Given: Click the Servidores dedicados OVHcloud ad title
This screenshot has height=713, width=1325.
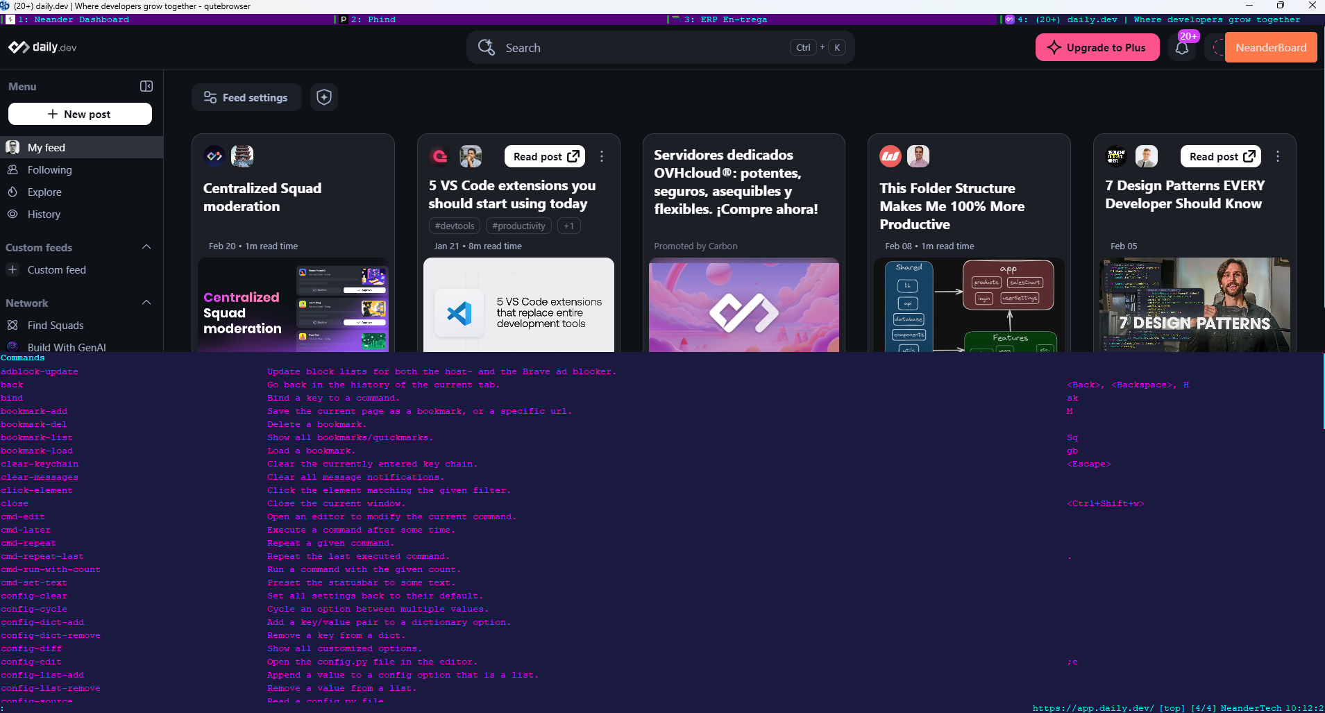Looking at the screenshot, I should pos(736,181).
